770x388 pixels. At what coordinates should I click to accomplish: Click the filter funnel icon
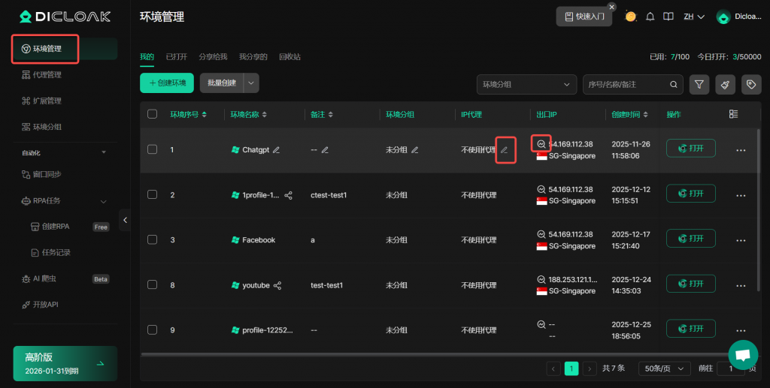(x=699, y=85)
